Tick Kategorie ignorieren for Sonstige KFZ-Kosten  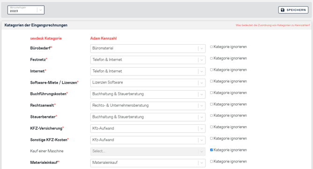pos(212,138)
